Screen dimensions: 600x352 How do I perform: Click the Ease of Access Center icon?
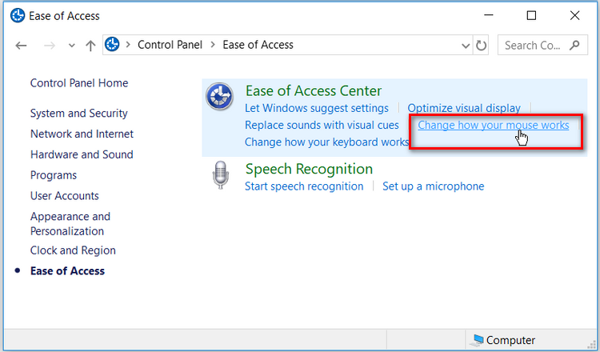click(x=219, y=96)
